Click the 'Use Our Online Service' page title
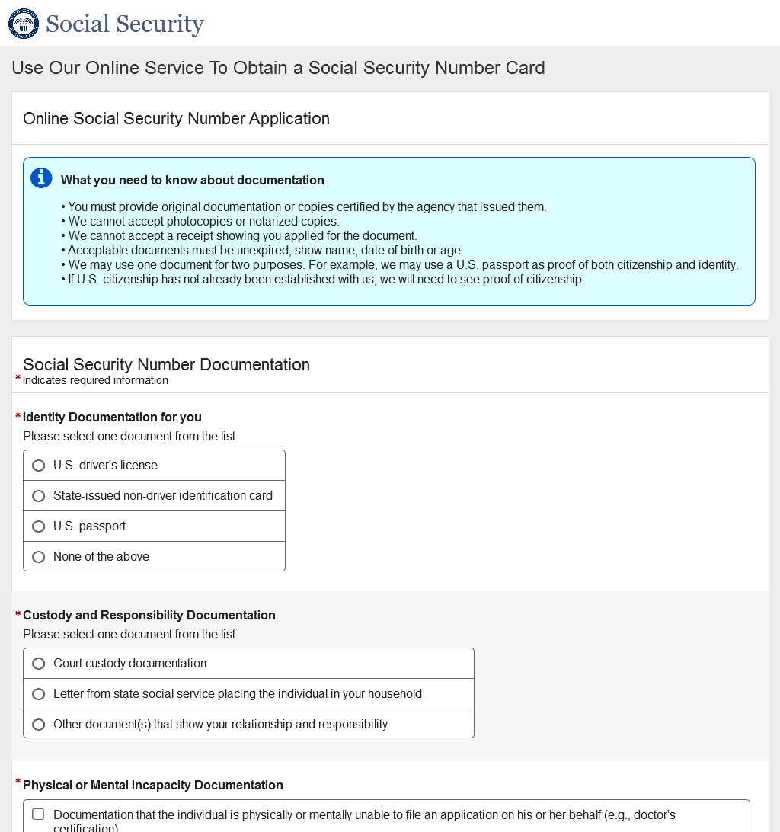This screenshot has height=832, width=780. coord(278,68)
